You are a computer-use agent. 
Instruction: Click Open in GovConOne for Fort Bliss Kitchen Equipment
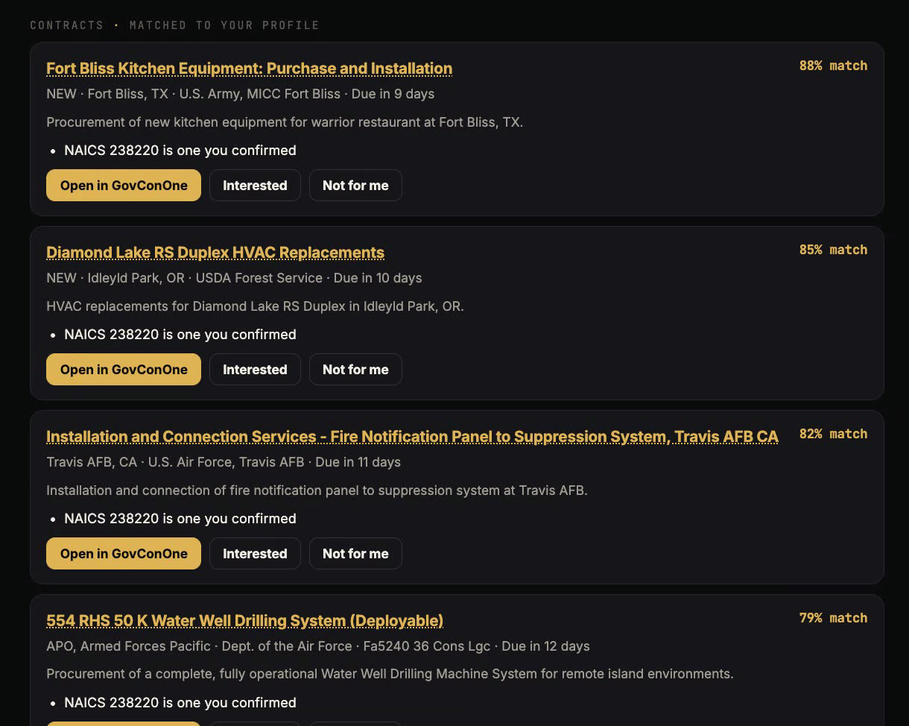point(124,186)
